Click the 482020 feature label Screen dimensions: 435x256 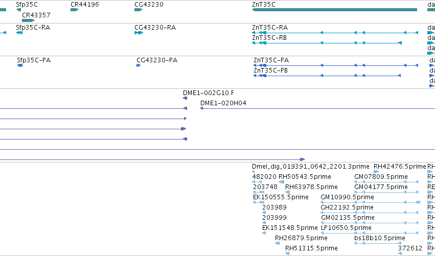(x=264, y=177)
